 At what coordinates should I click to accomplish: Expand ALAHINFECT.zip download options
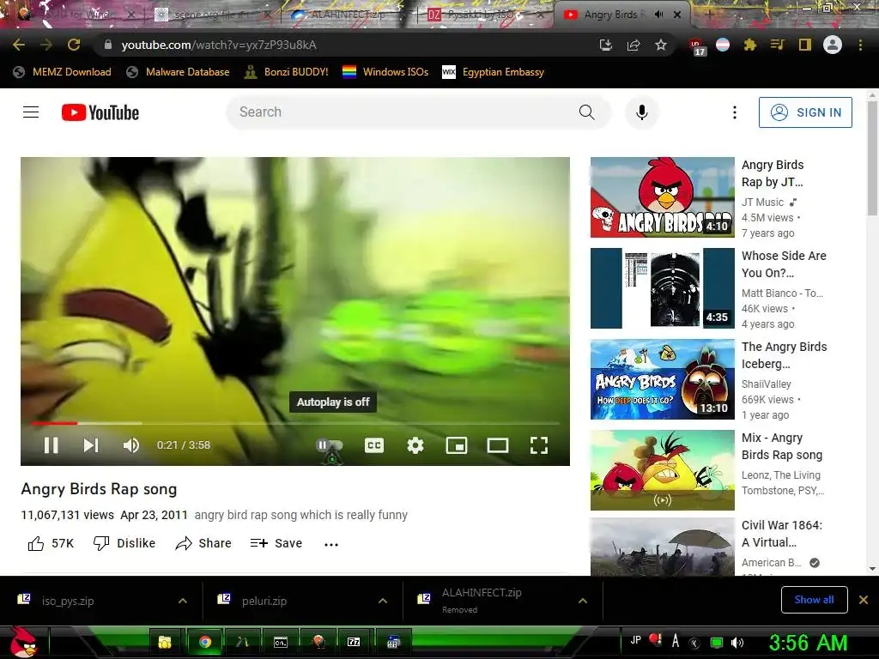tap(583, 601)
